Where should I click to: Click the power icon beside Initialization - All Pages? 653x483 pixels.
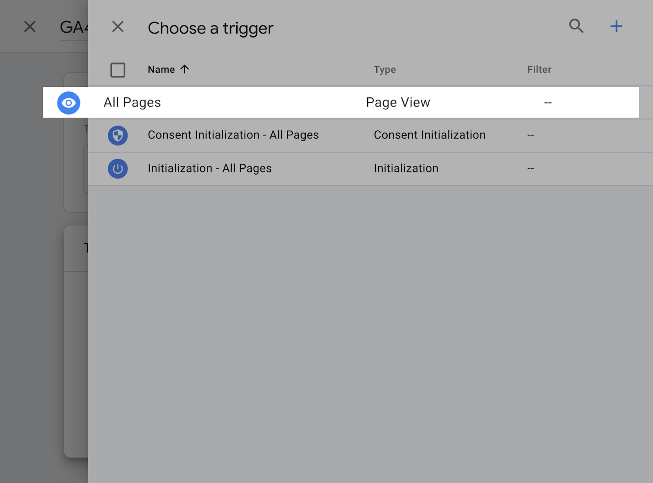(x=118, y=168)
